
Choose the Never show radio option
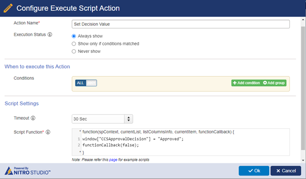click(74, 51)
